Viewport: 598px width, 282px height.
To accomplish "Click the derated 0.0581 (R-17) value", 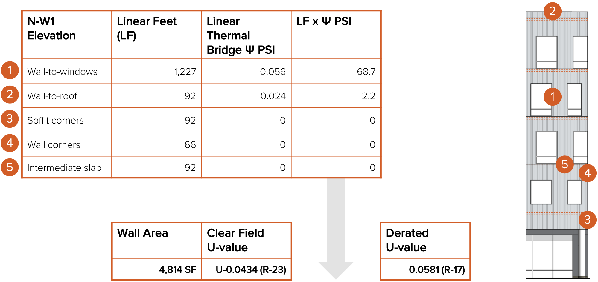I will coord(436,270).
